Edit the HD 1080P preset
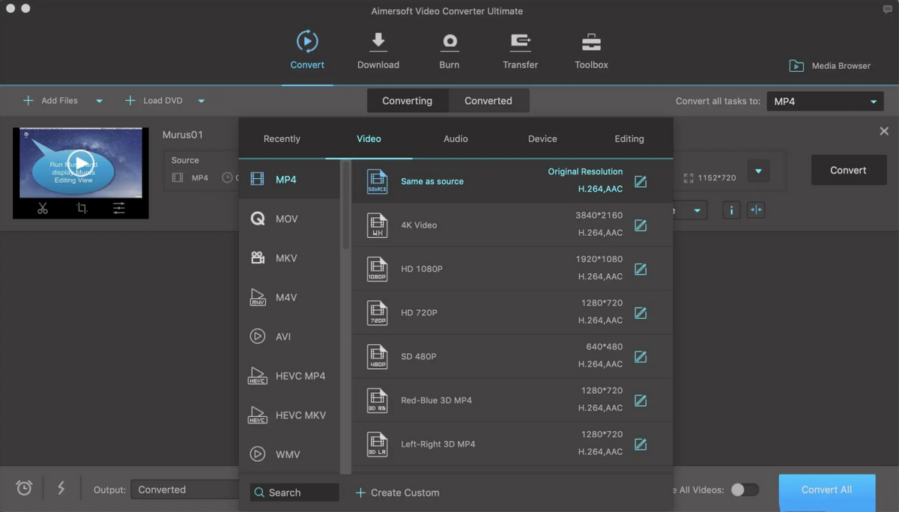The width and height of the screenshot is (899, 512). point(641,269)
